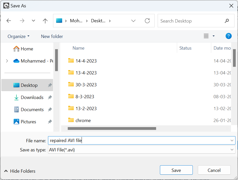Select Pictures in the navigation pane
Image resolution: width=238 pixels, height=180 pixels.
(x=28, y=122)
